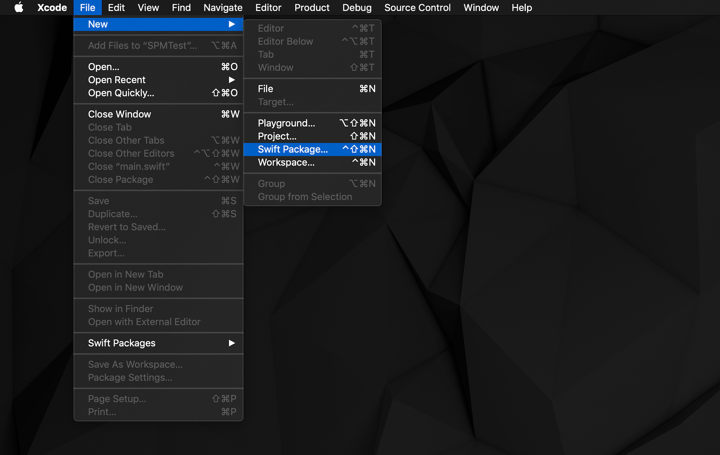
Task: Open the Editor menu in menu bar
Action: tap(268, 7)
